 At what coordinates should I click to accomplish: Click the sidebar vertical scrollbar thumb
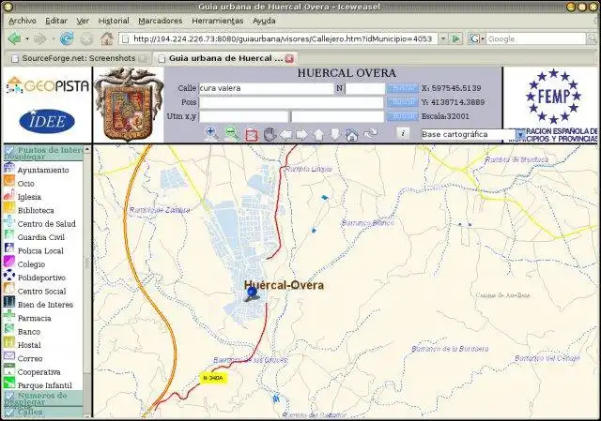click(87, 263)
